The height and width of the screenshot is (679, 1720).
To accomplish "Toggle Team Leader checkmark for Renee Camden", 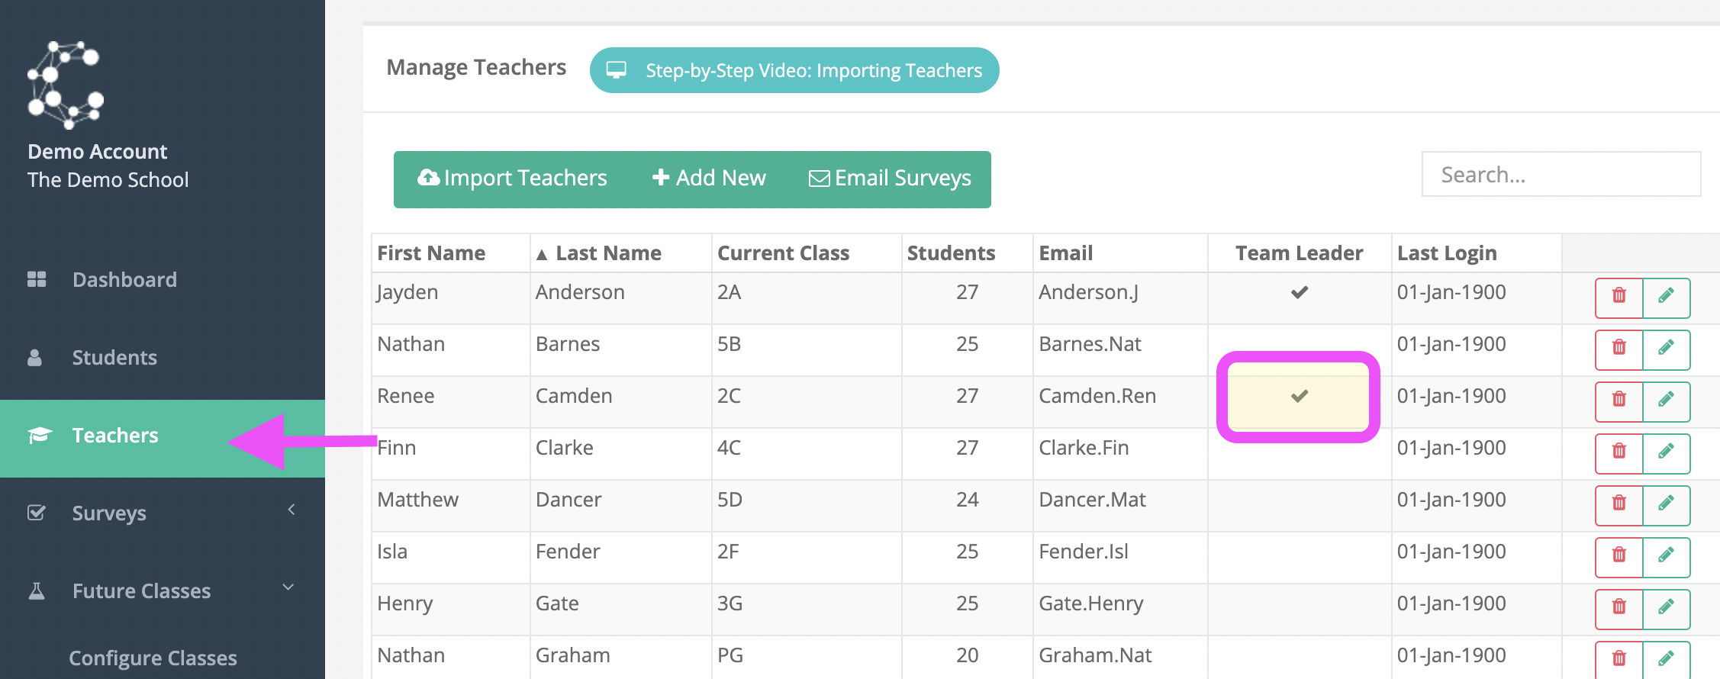I will pyautogui.click(x=1299, y=396).
